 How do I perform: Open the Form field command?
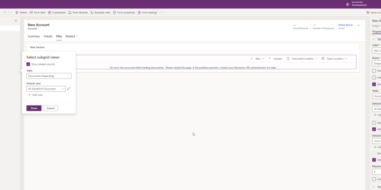38,12
